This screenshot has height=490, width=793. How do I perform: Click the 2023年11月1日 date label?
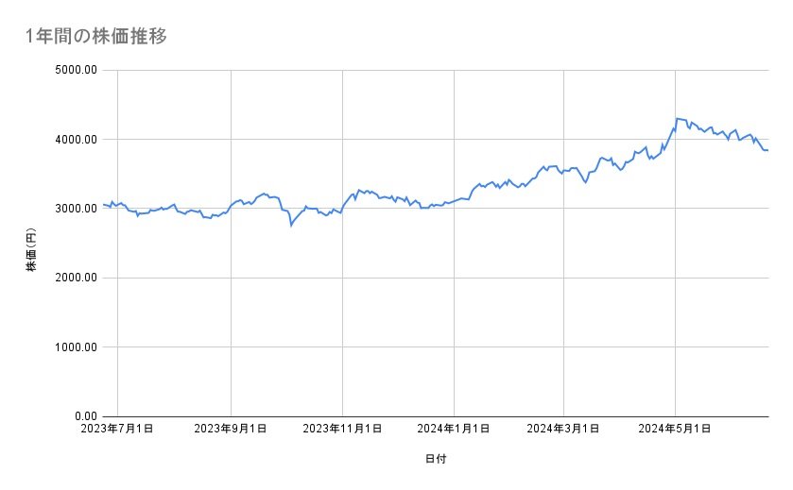pos(341,430)
